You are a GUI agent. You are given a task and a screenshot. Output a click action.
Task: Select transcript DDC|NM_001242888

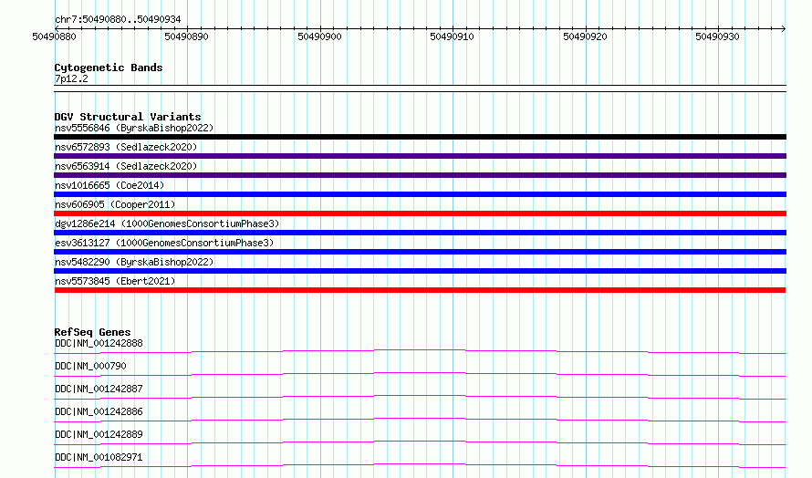coord(99,343)
